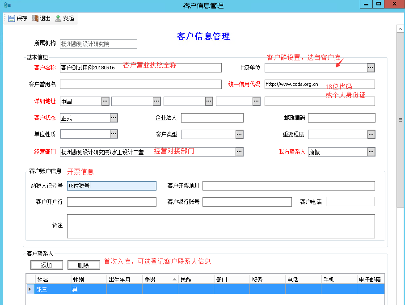Open the country 中国 address selector

[x=105, y=102]
